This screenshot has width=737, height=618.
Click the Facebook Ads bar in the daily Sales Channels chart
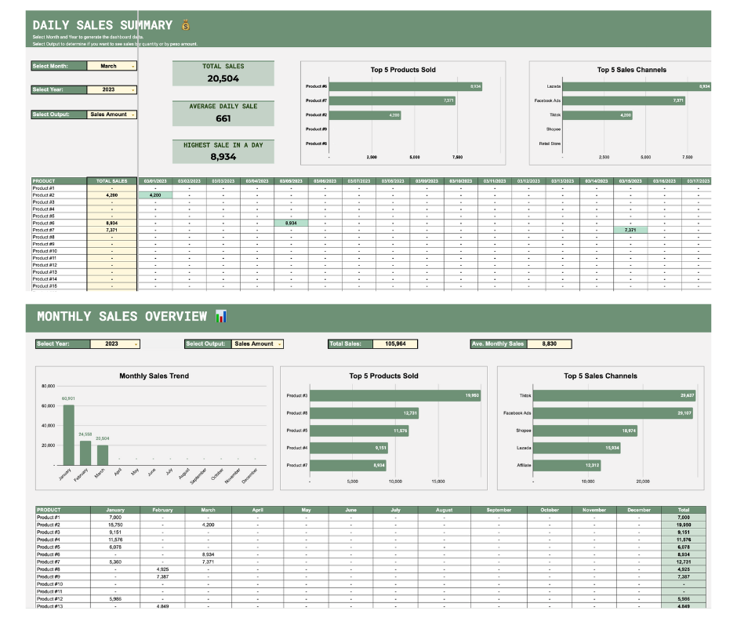point(624,100)
